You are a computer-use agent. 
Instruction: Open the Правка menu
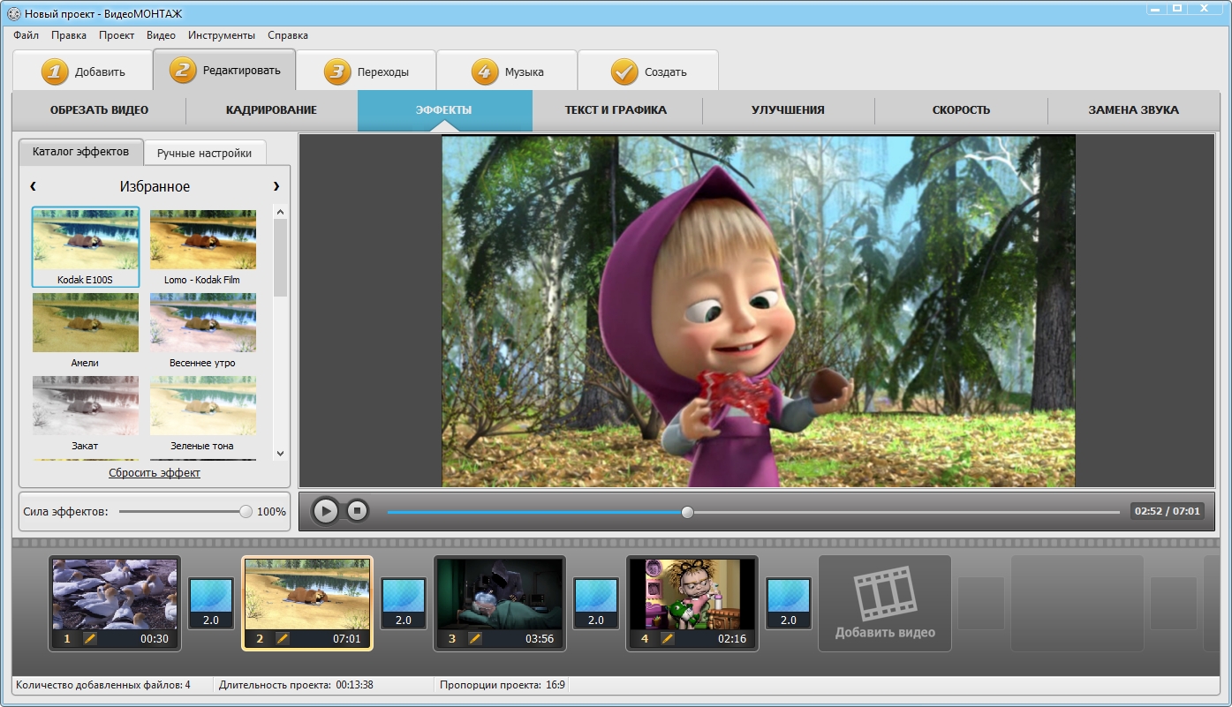coord(69,35)
